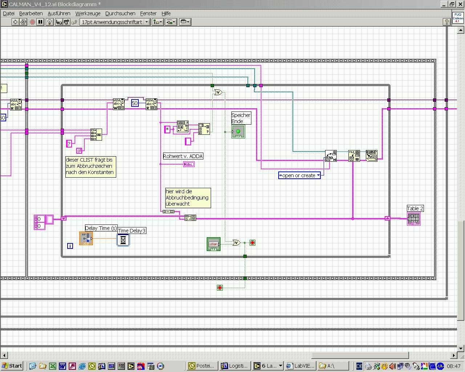Switch to the LabVIE... taskbar button
Screen dimensions: 465x372
(x=300, y=366)
